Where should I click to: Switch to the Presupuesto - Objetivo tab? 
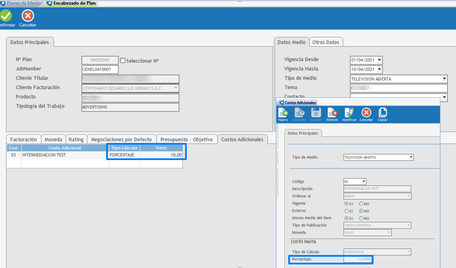(x=186, y=139)
